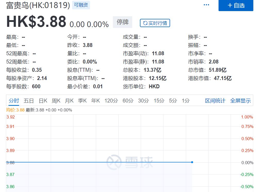Click the blue endpoint dot on price line
259x192 pixels.
(x=192, y=162)
